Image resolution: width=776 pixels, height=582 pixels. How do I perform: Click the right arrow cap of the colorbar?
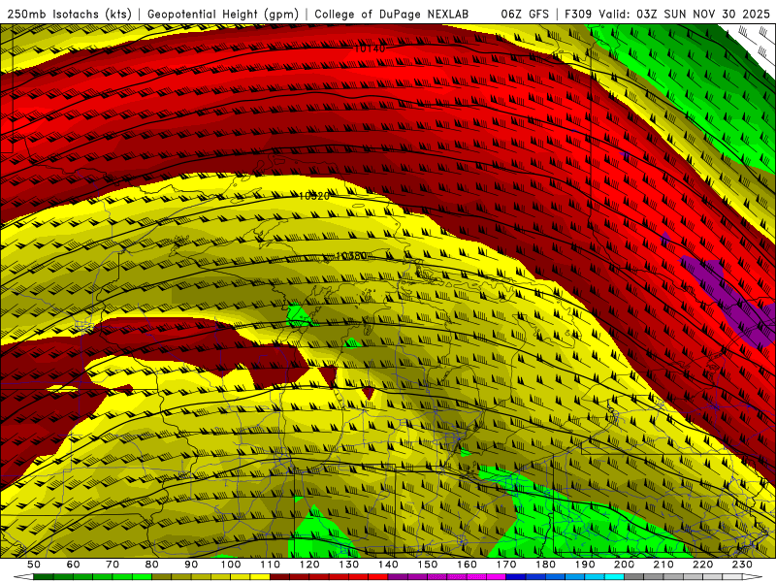[753, 577]
